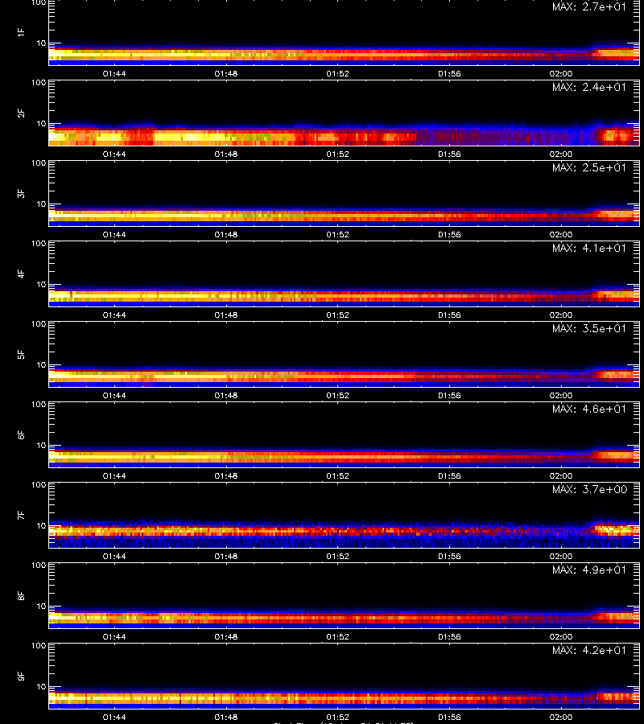This screenshot has width=644, height=724.
Task: Click 02:00 on the 9F time axis
Action: tap(561, 718)
